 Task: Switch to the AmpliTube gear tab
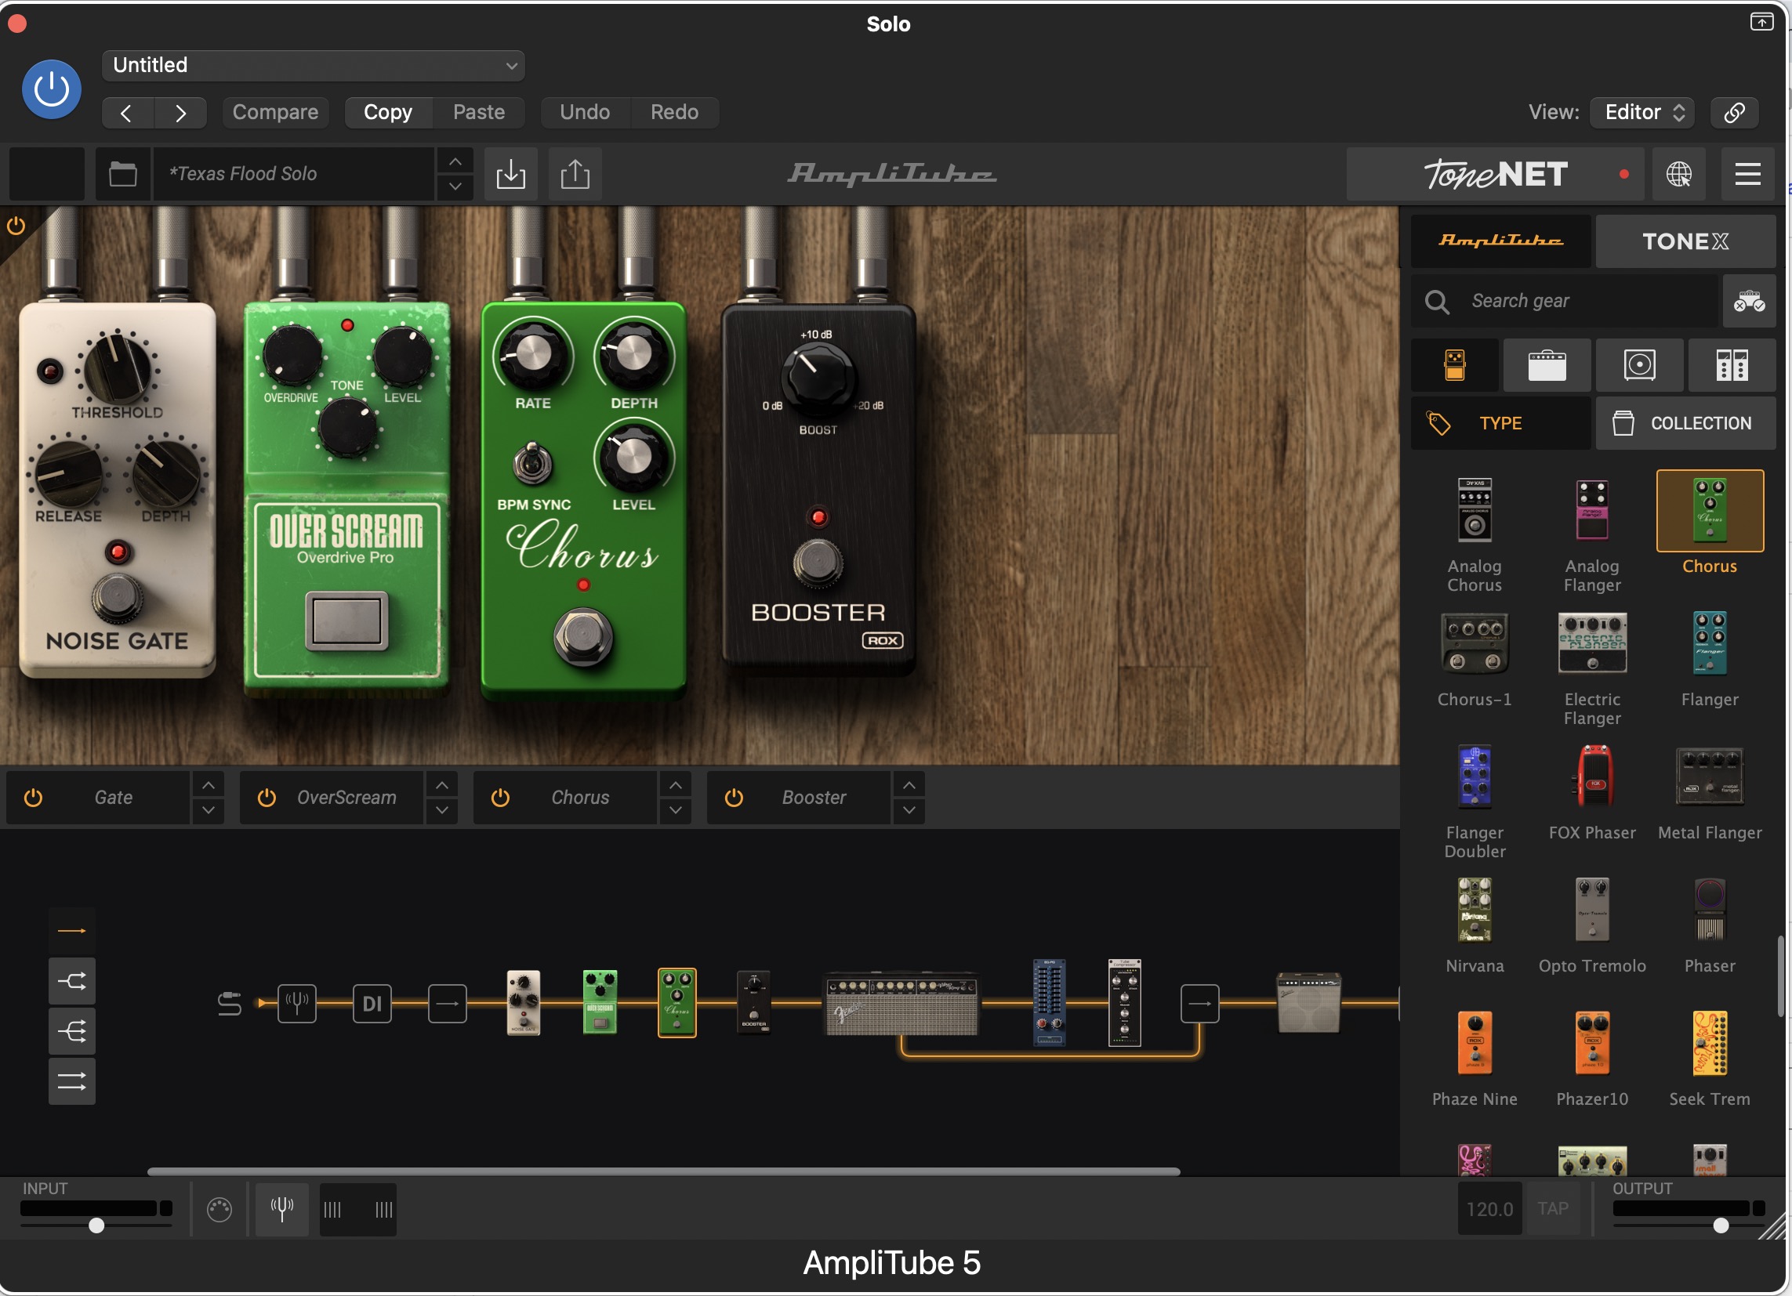click(x=1500, y=240)
